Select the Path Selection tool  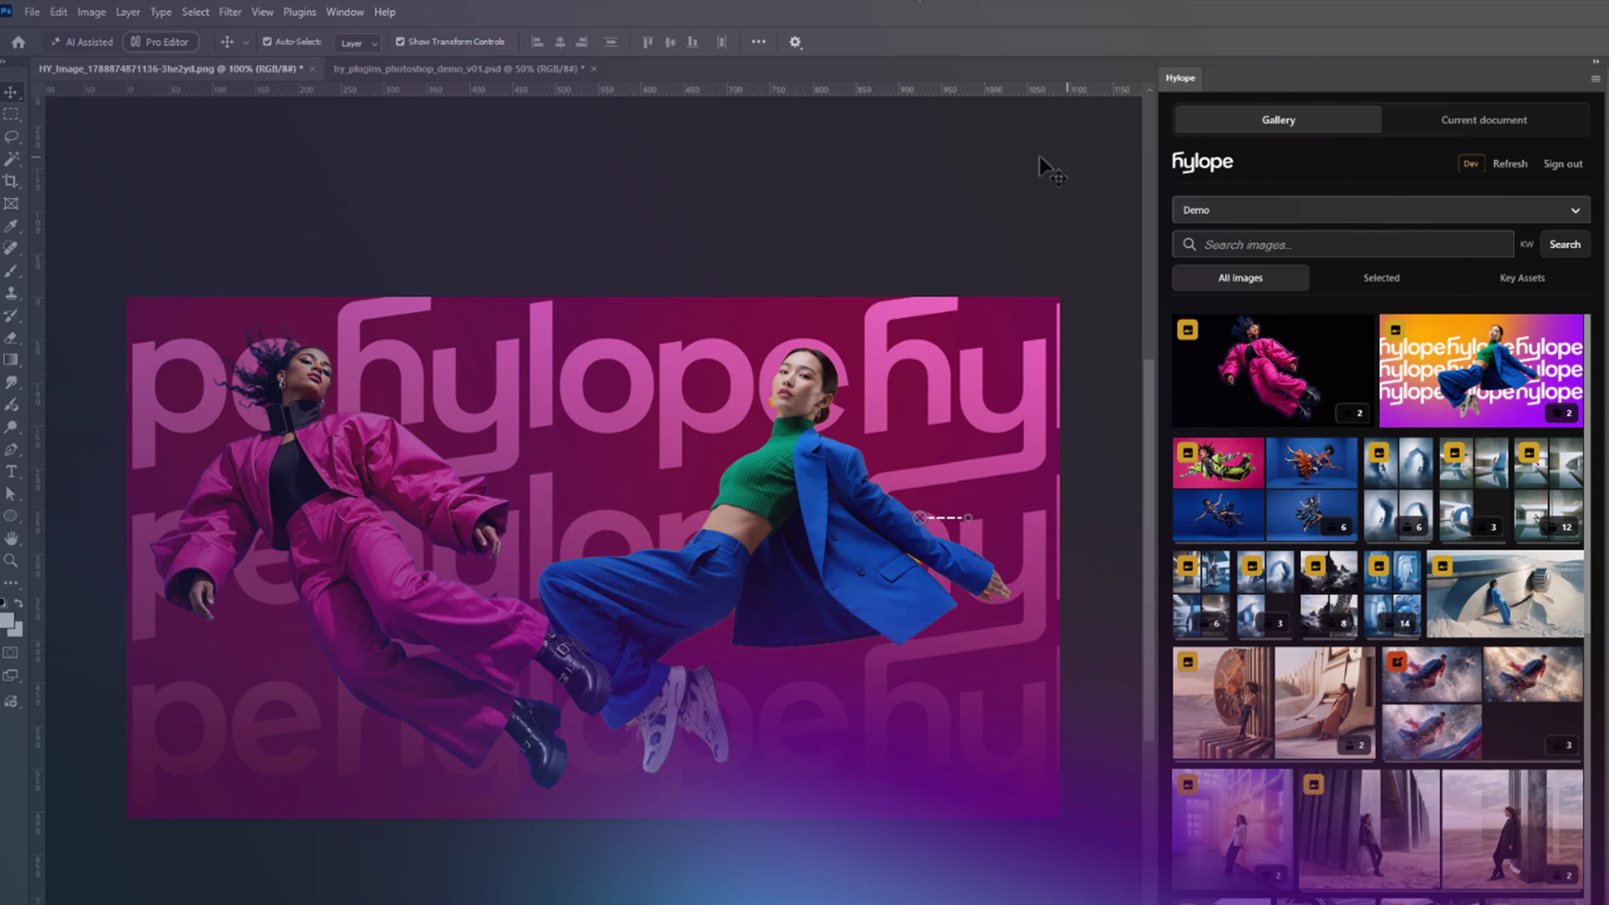coord(11,494)
